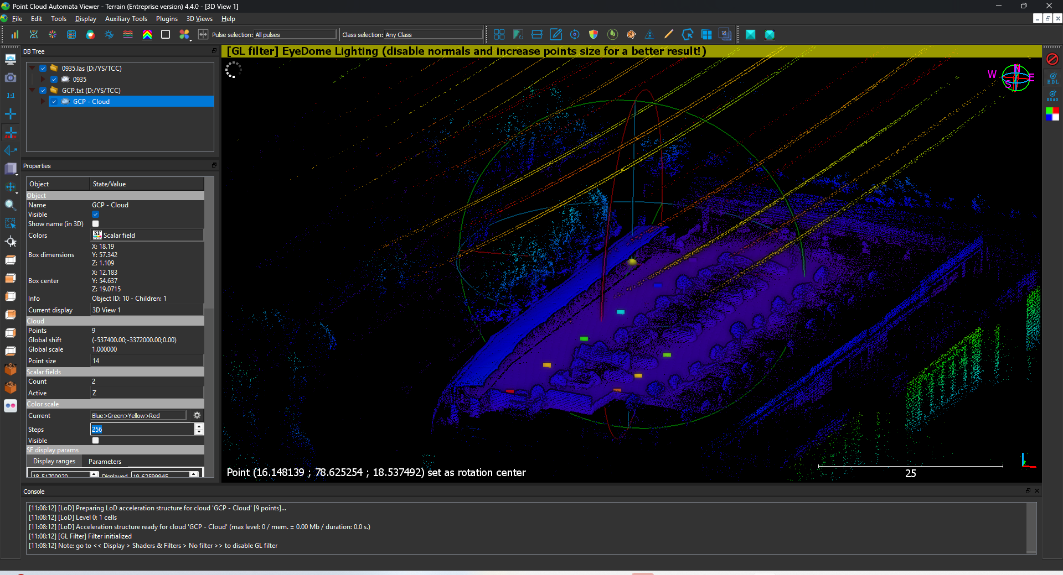Click the SSAO shader icon
The image size is (1063, 575).
[x=1052, y=96]
